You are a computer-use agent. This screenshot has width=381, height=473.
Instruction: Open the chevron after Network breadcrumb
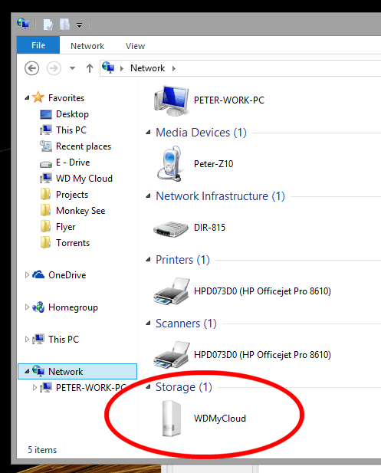[x=174, y=68]
